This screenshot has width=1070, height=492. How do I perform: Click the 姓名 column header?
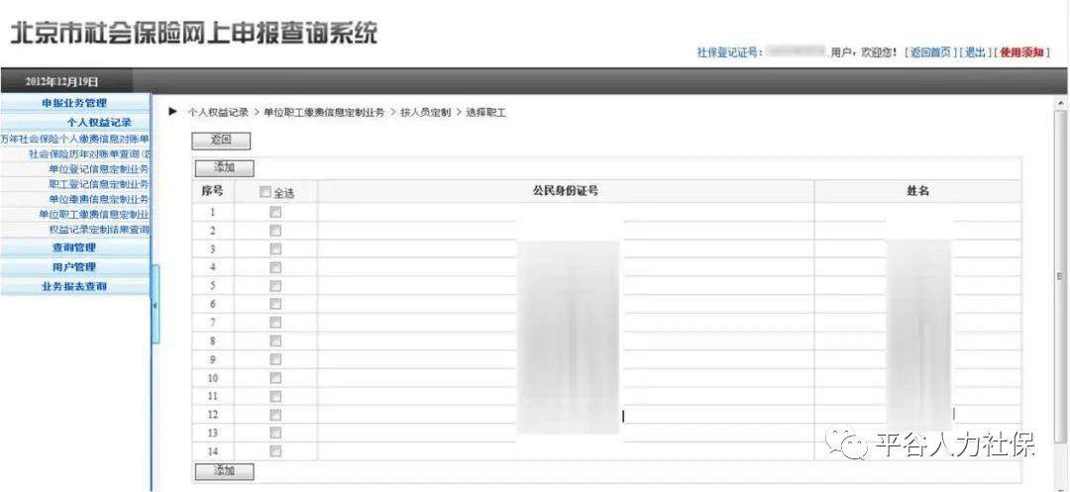pyautogui.click(x=917, y=191)
